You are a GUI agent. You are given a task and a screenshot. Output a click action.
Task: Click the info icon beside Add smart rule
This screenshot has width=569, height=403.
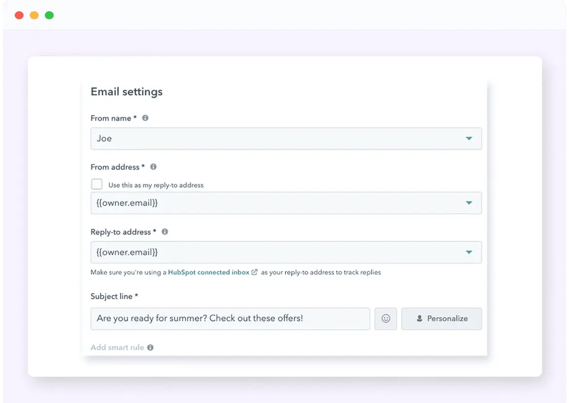pos(150,347)
